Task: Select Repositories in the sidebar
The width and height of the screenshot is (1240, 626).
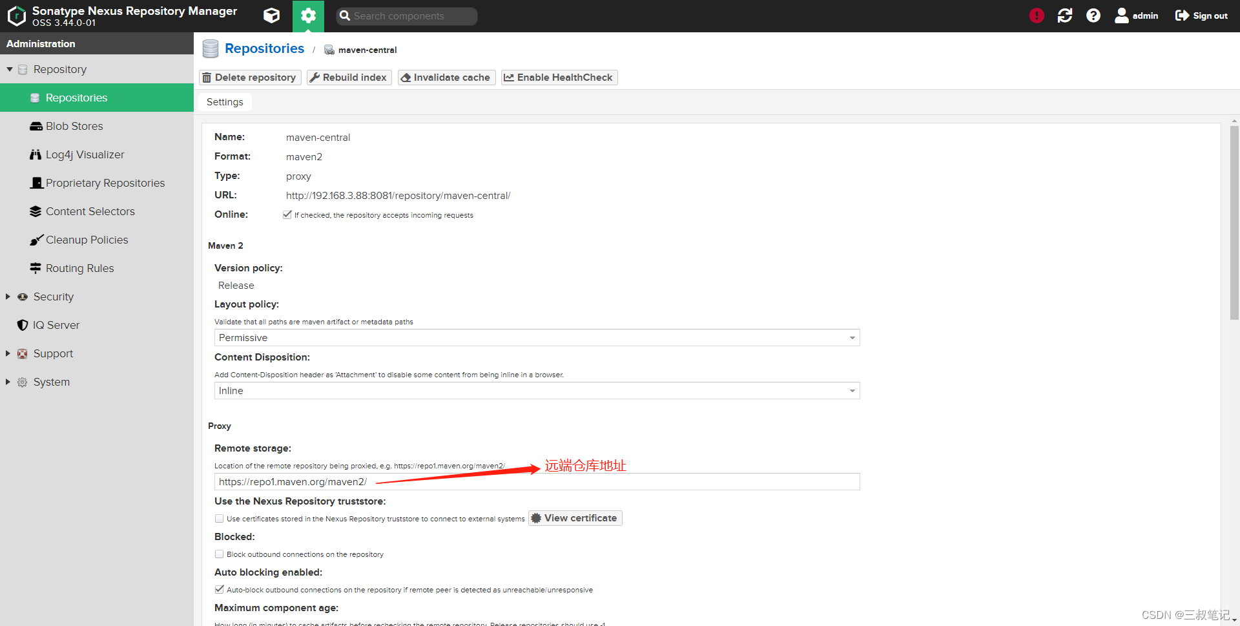Action: pos(97,98)
